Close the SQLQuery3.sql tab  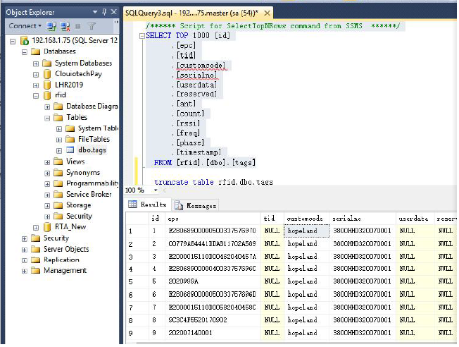[267, 13]
